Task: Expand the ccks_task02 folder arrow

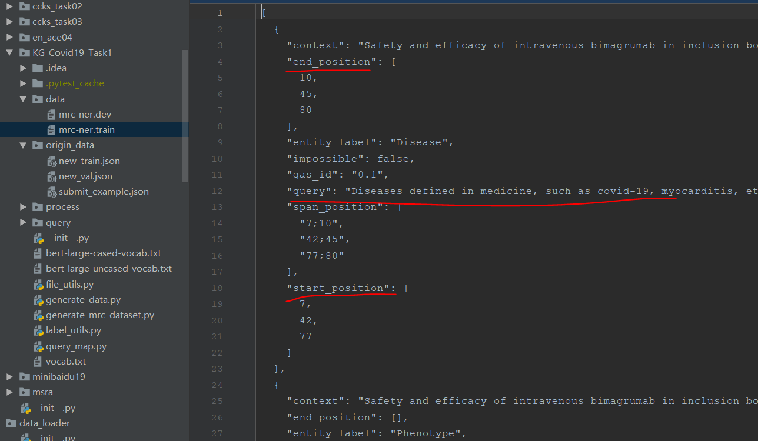Action: tap(9, 6)
